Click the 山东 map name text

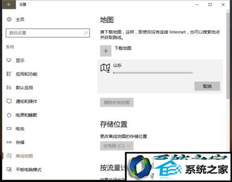[x=117, y=65]
